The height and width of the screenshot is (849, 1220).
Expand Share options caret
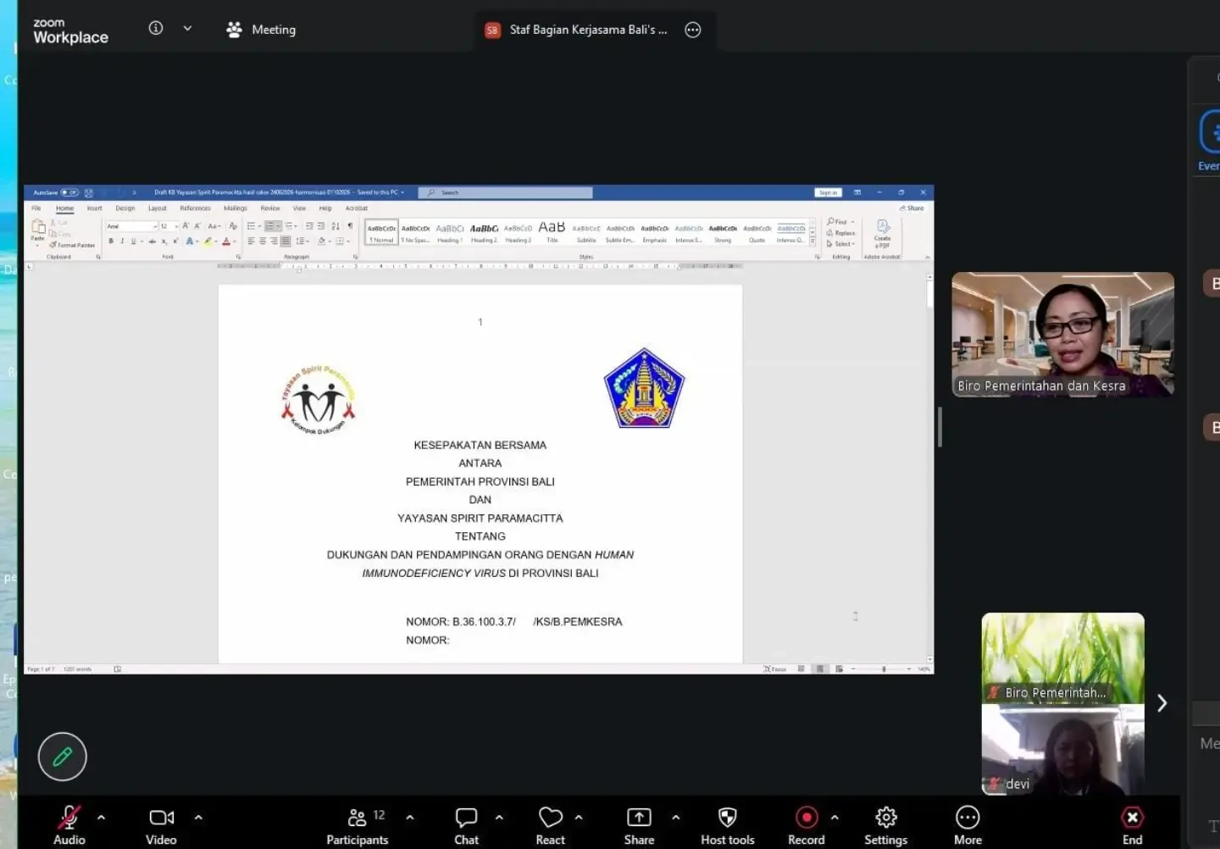tap(675, 818)
